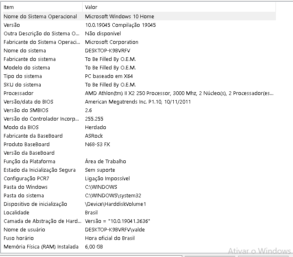The width and height of the screenshot is (293, 257).
Task: Select the "Fuso horário" row
Action: (139, 238)
